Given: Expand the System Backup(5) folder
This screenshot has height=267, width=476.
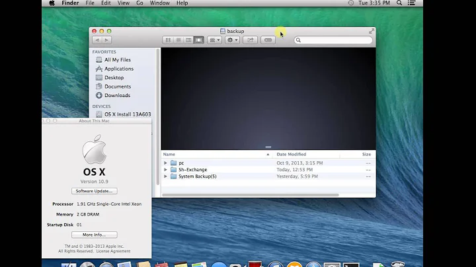Looking at the screenshot, I should click(165, 176).
